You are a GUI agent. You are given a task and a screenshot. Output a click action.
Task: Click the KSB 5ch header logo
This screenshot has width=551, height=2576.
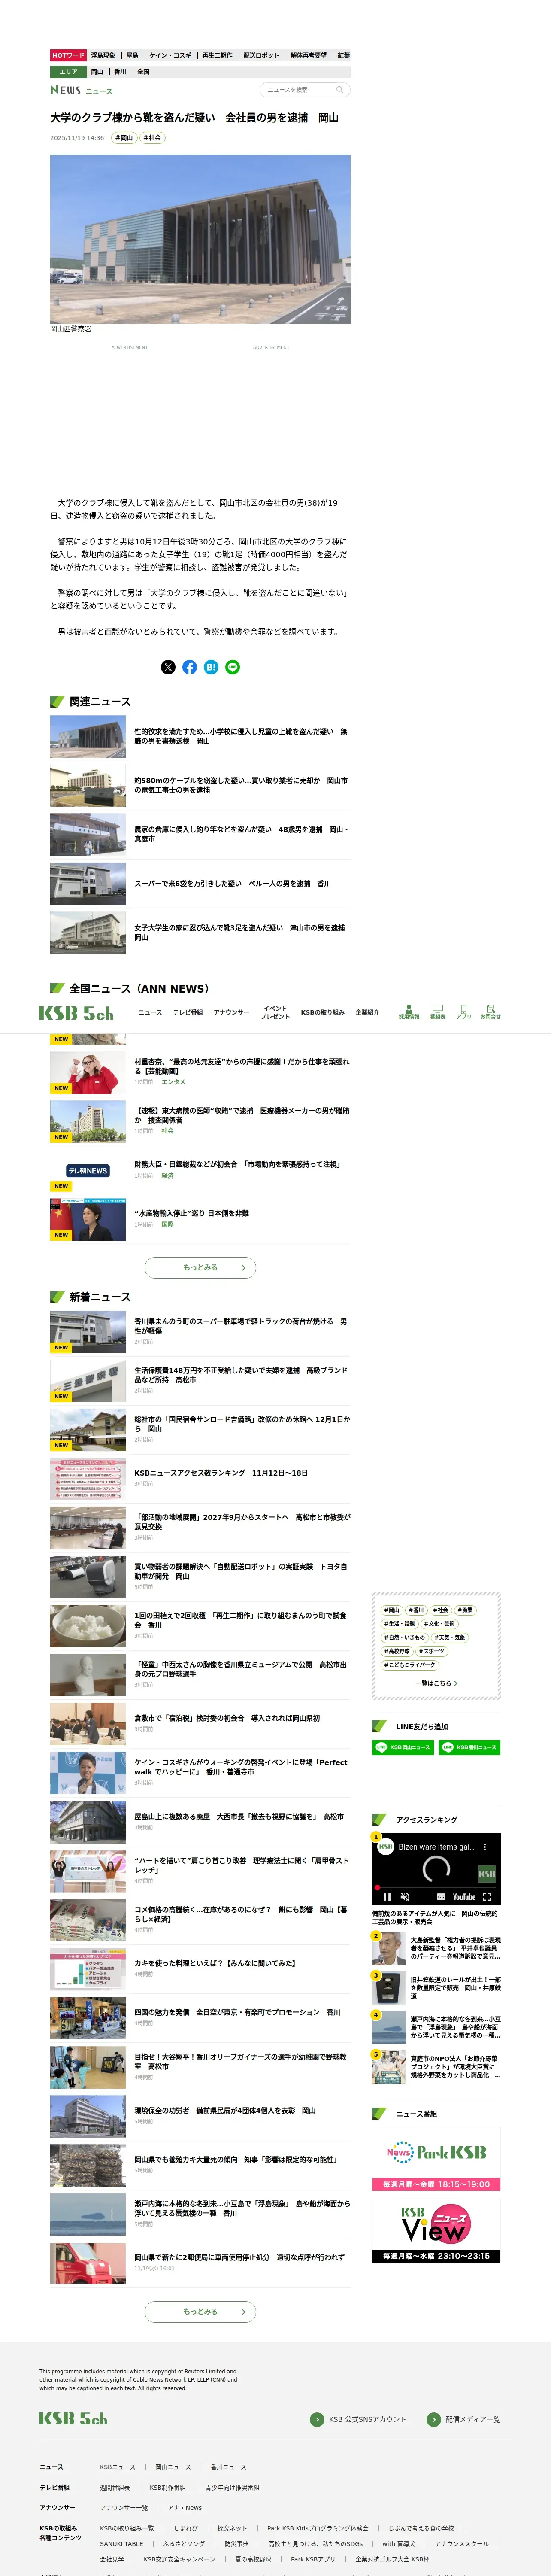tap(77, 1013)
